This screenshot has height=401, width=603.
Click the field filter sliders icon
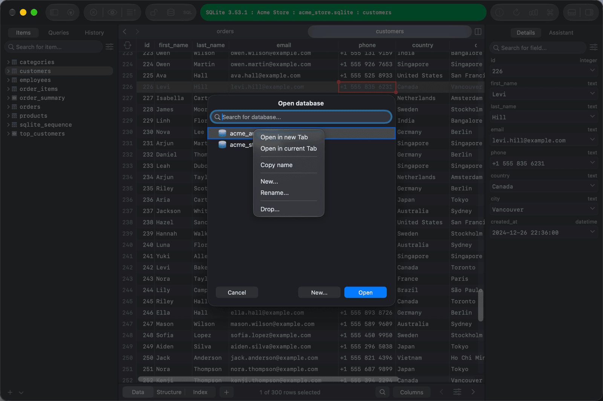(x=594, y=47)
